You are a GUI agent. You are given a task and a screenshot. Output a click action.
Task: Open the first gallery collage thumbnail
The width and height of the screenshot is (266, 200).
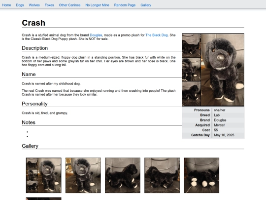pos(44,175)
